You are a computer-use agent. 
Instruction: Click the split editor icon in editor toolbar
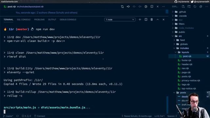tap(152, 7)
